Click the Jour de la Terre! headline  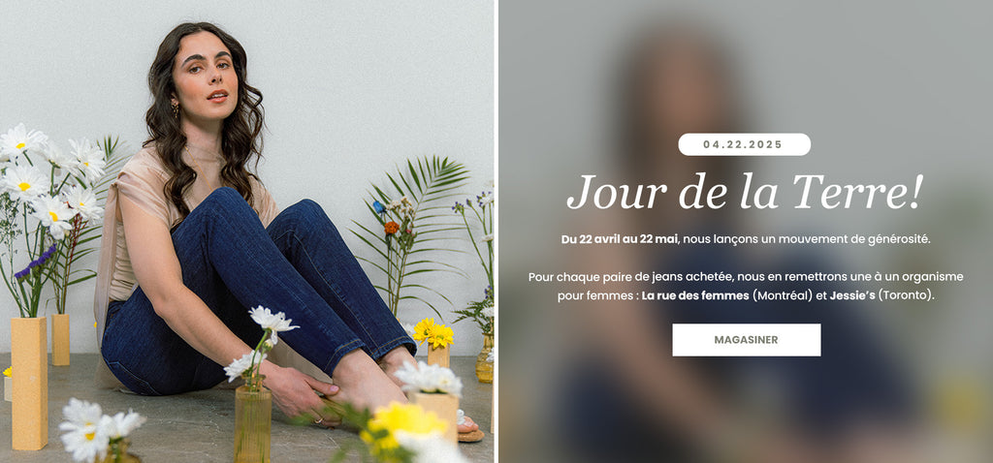tap(745, 193)
